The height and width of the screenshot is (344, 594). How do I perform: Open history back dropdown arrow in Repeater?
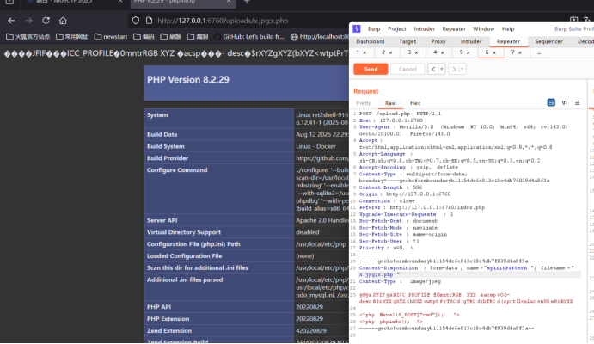[x=443, y=69]
